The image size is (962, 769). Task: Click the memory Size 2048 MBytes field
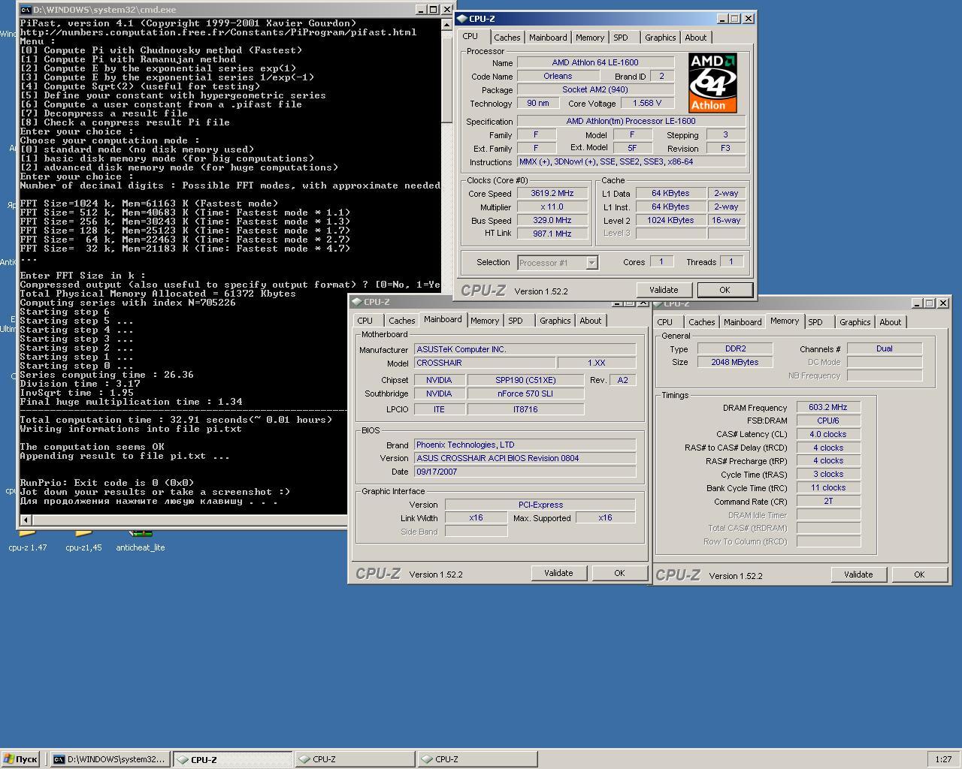[x=735, y=362]
